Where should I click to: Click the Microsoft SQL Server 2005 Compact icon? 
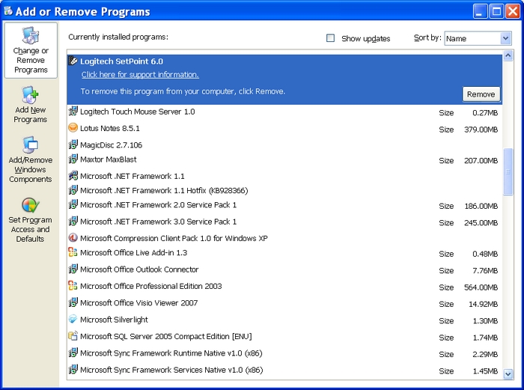(73, 337)
